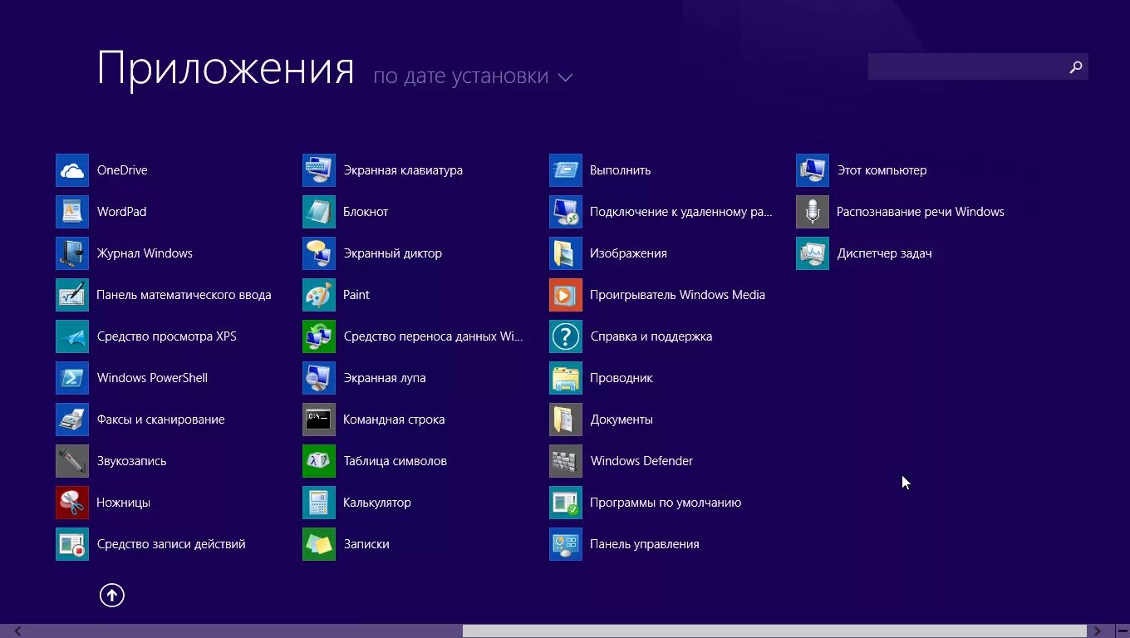Launch Windows PowerShell icon
This screenshot has height=638, width=1130.
72,378
